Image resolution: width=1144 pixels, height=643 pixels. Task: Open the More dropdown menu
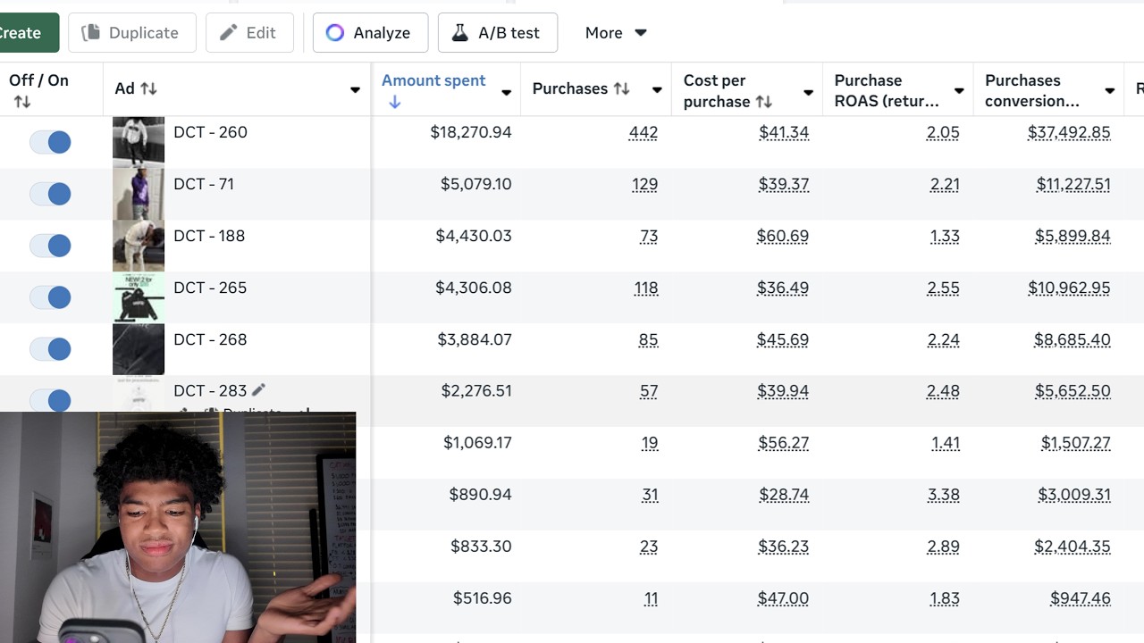[x=616, y=33]
